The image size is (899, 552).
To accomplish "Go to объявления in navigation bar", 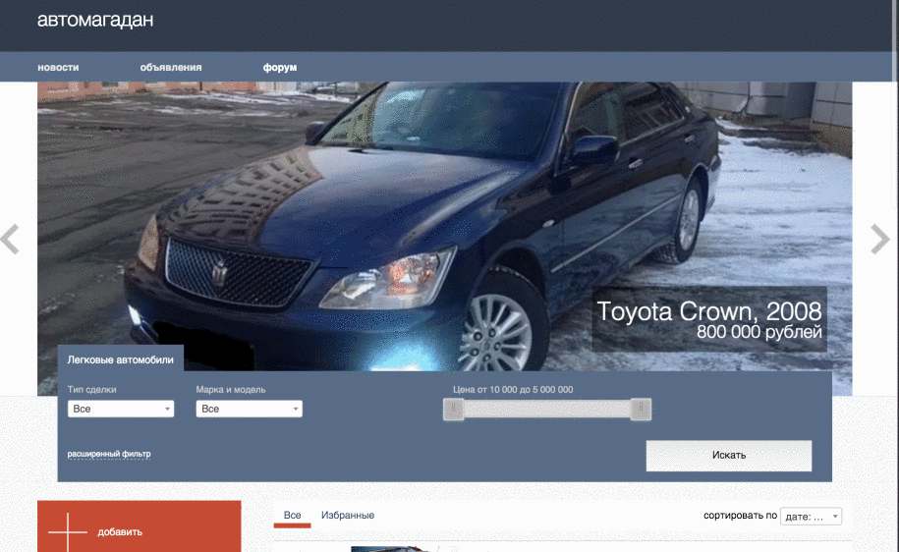I will (x=171, y=68).
